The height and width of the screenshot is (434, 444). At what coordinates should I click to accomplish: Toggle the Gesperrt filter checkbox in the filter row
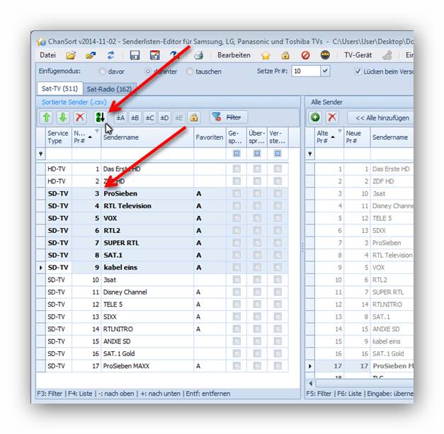click(x=237, y=154)
